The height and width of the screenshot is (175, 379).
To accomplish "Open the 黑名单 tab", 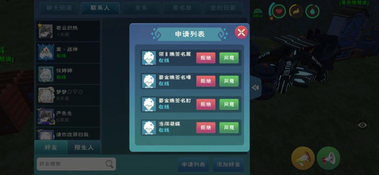I will click(x=182, y=8).
